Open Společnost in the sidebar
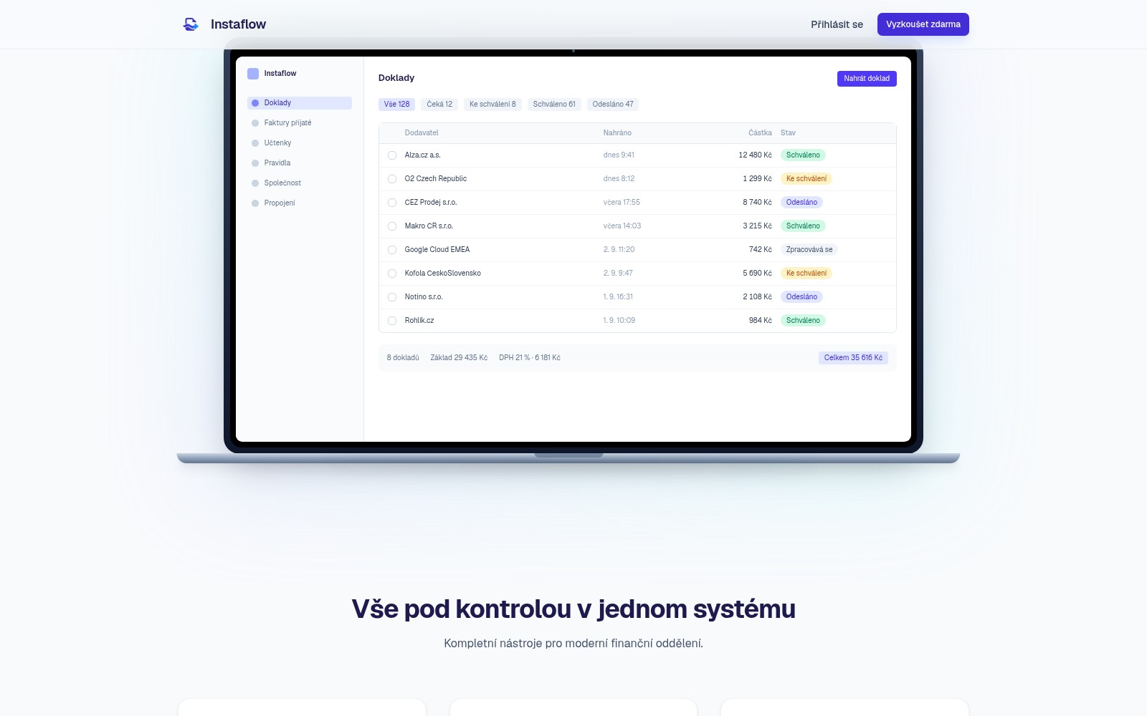 (300, 183)
